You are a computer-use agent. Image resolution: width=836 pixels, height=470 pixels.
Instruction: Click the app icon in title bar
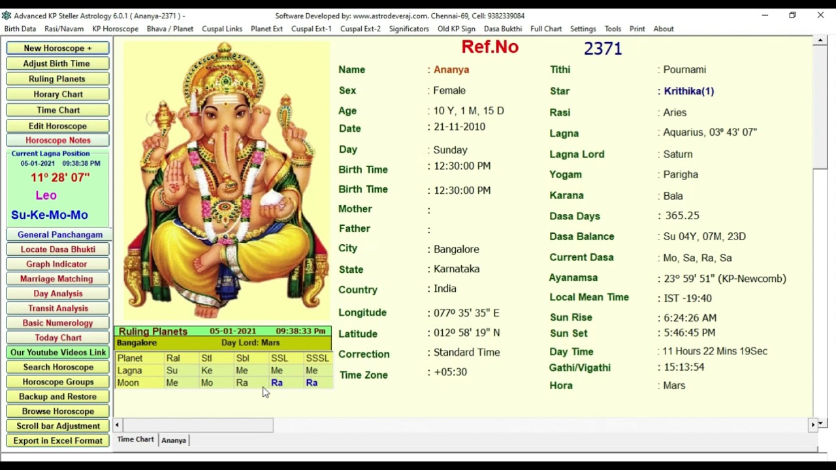click(x=7, y=16)
